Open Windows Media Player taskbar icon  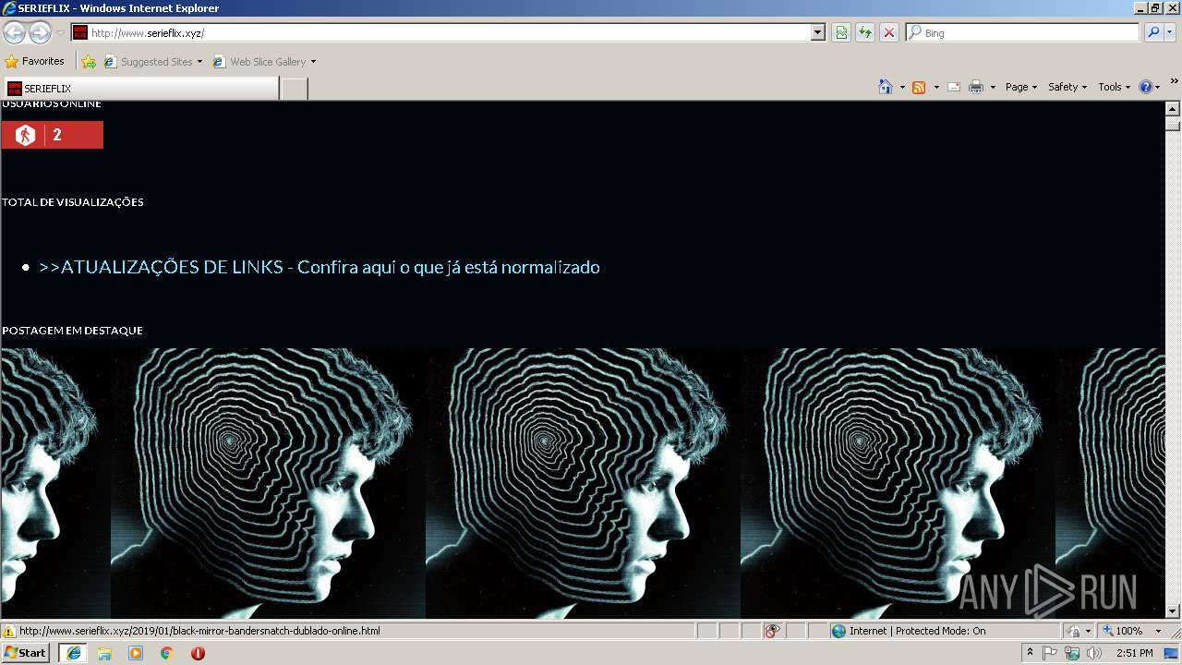(136, 653)
